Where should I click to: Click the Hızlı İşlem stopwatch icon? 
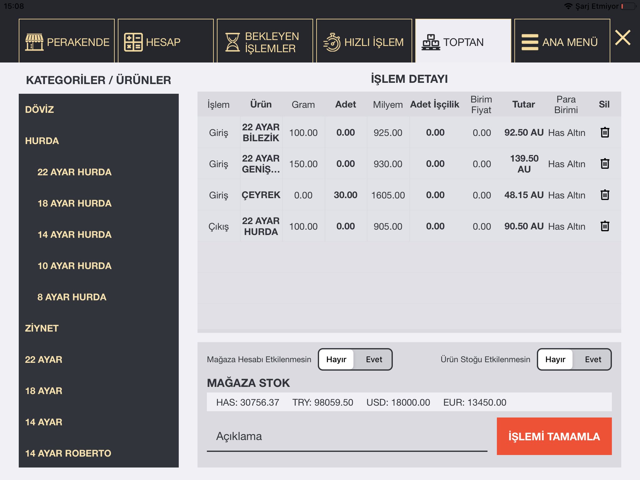(332, 42)
